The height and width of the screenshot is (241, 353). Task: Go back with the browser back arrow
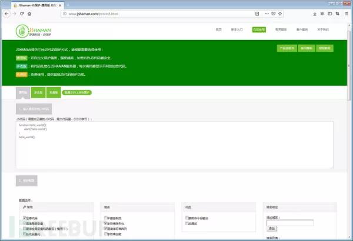coord(6,14)
